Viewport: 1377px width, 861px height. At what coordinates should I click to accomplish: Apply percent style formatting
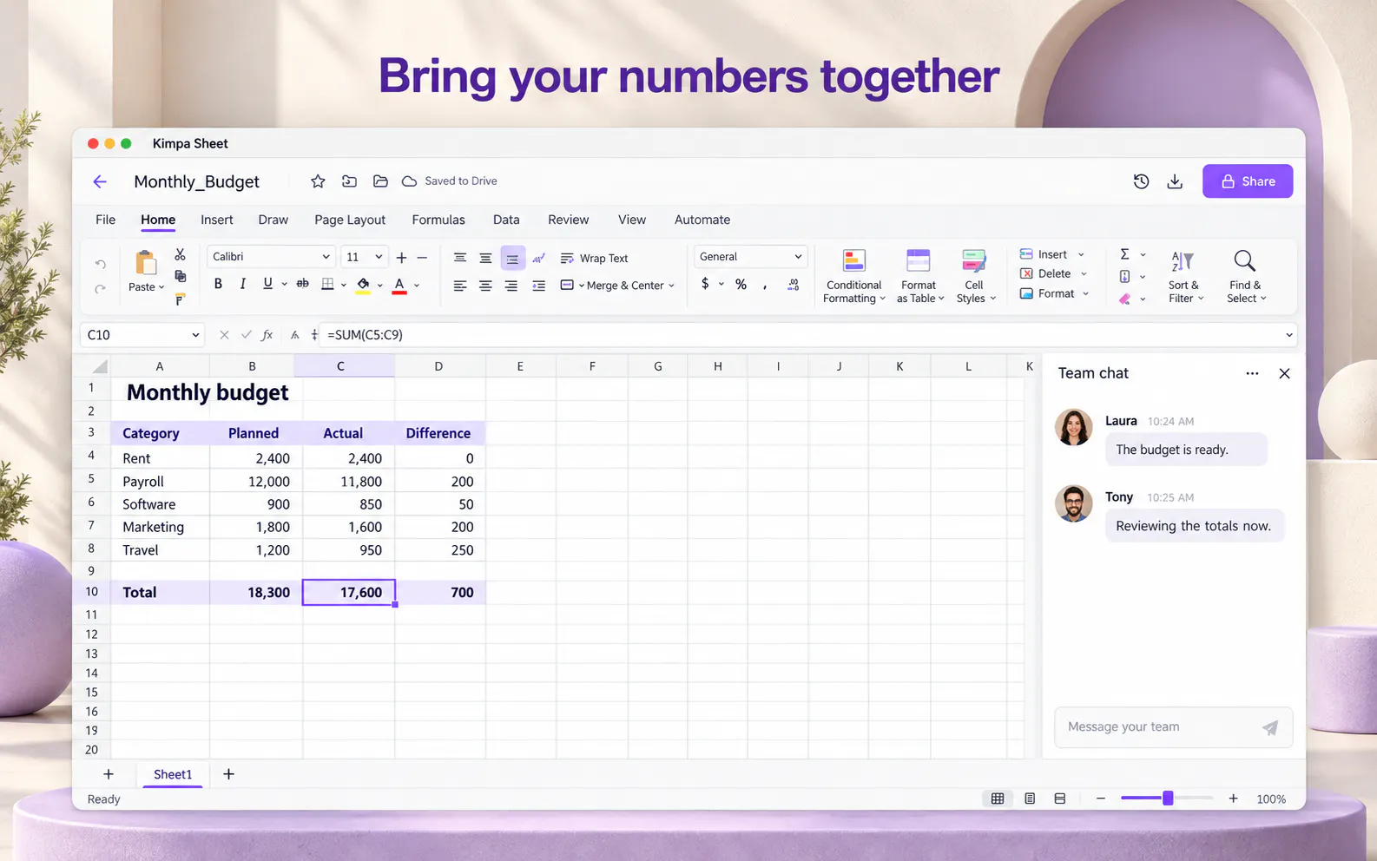(x=741, y=285)
